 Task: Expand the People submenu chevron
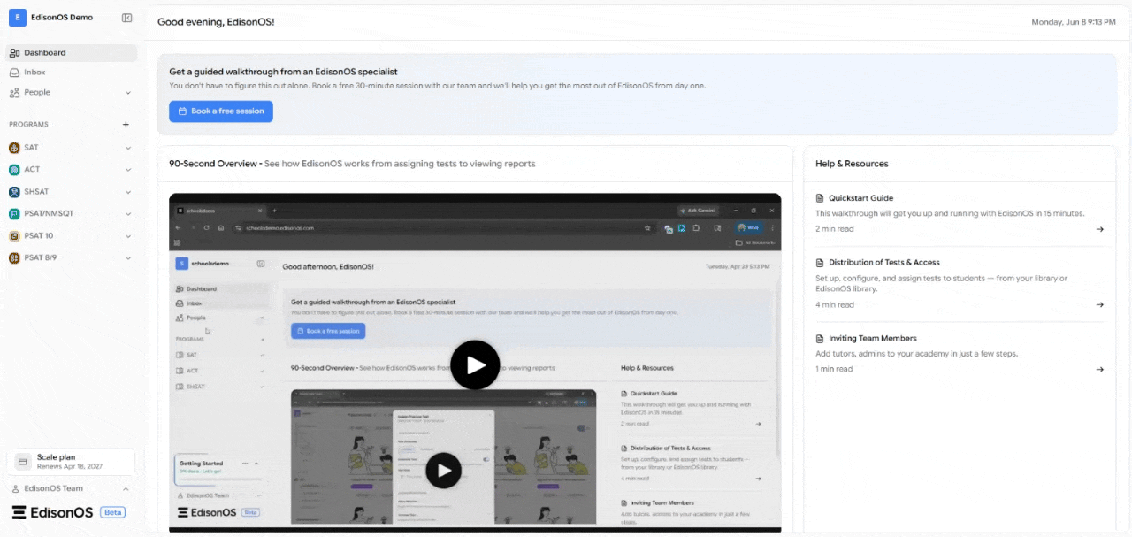pos(127,93)
